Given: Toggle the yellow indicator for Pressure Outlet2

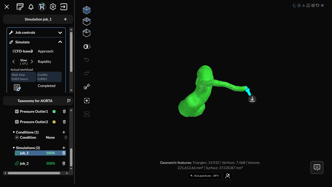Looking at the screenshot, I should pos(54,122).
